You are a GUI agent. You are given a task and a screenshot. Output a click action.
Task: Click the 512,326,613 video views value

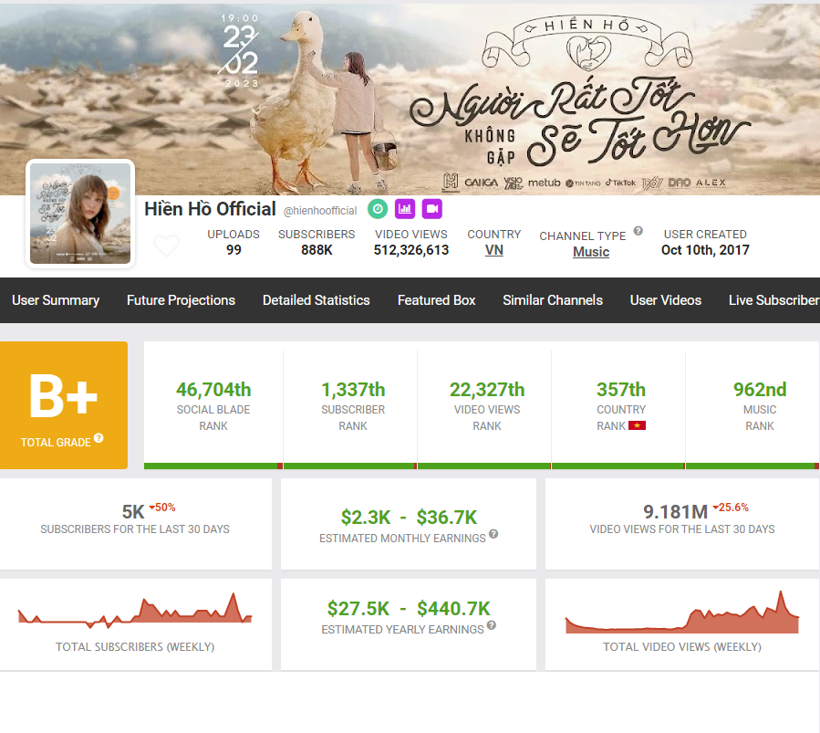click(x=411, y=250)
